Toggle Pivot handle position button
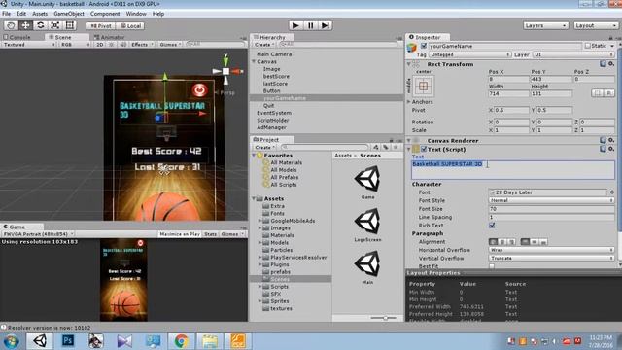This screenshot has height=350, width=622. [x=101, y=26]
